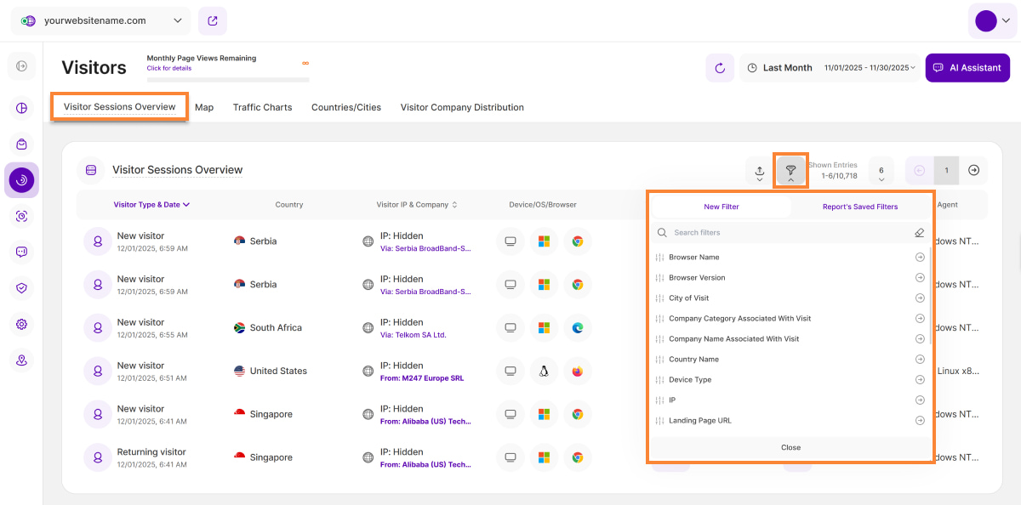The width and height of the screenshot is (1021, 505).
Task: Close the filter panel
Action: (790, 447)
